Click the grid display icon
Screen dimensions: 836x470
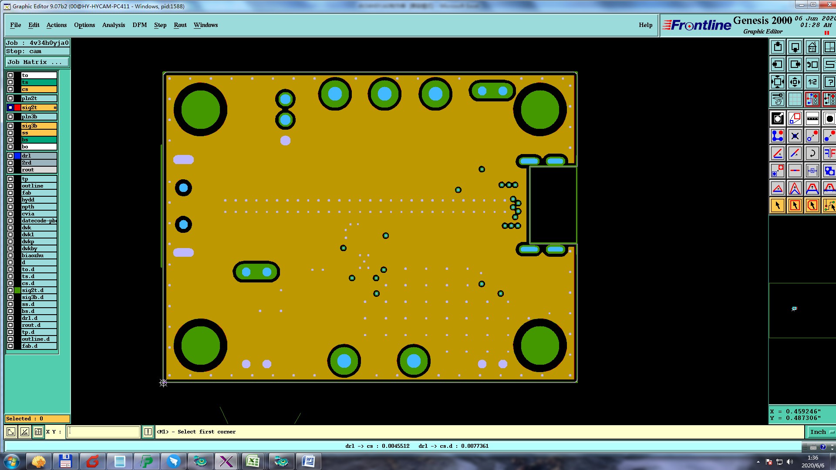[x=795, y=99]
